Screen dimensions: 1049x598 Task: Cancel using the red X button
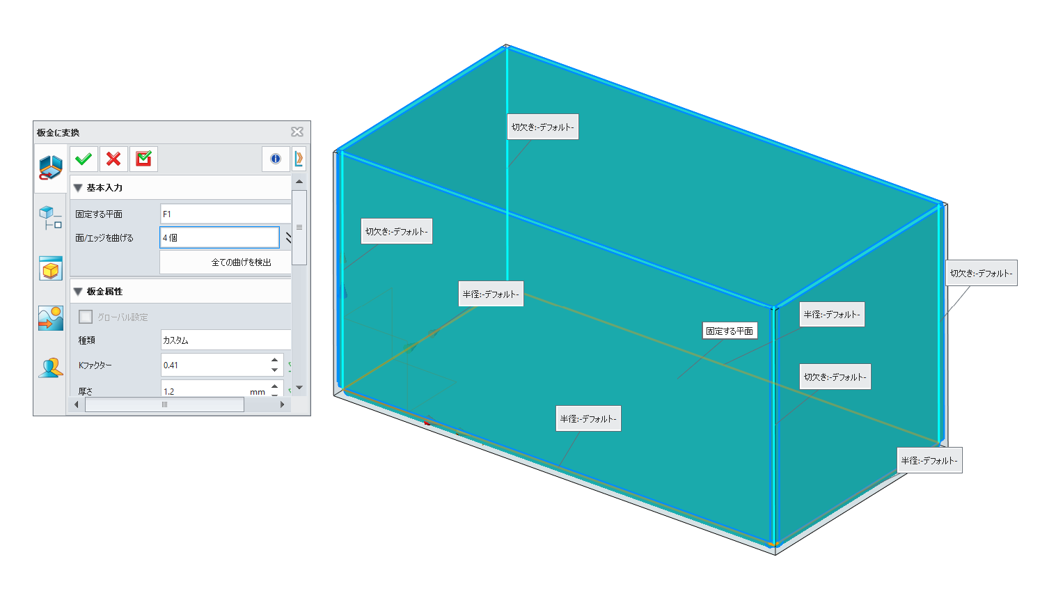pos(113,159)
